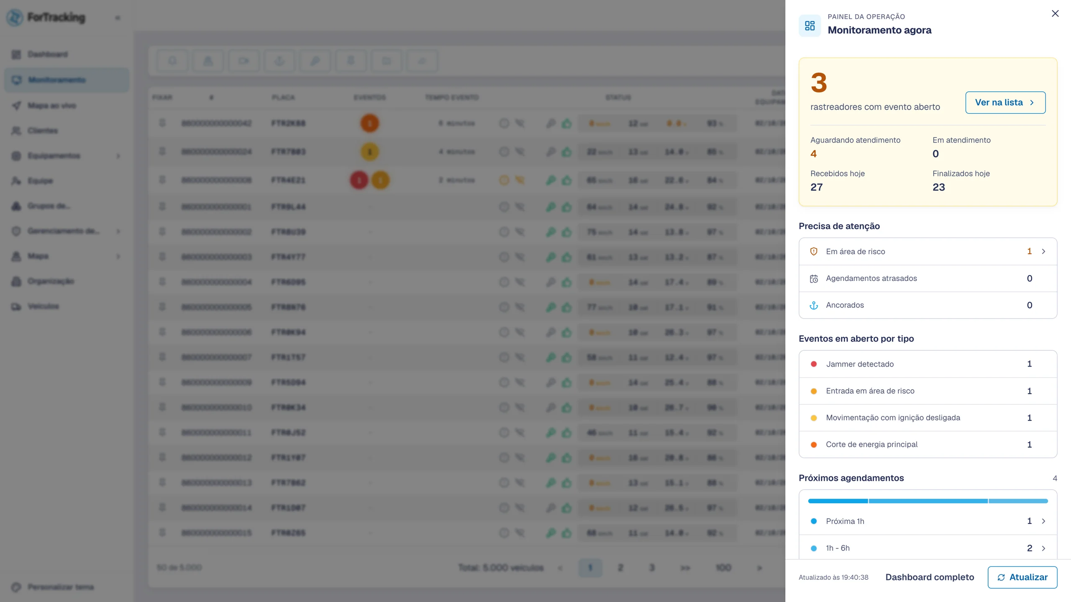Image resolution: width=1071 pixels, height=602 pixels.
Task: Open the 1h - 6h row chevron
Action: (1043, 548)
